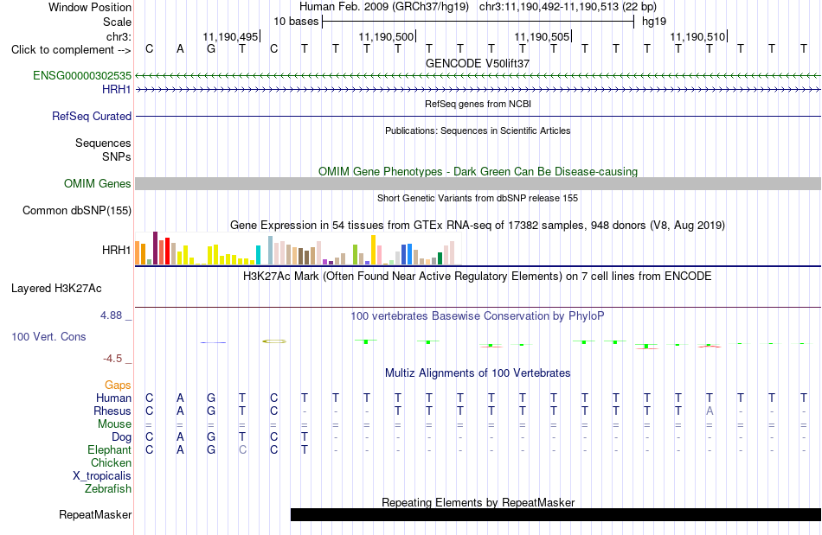Click the Dog species row label
Viewport: 822px width, 535px height.
(x=121, y=437)
